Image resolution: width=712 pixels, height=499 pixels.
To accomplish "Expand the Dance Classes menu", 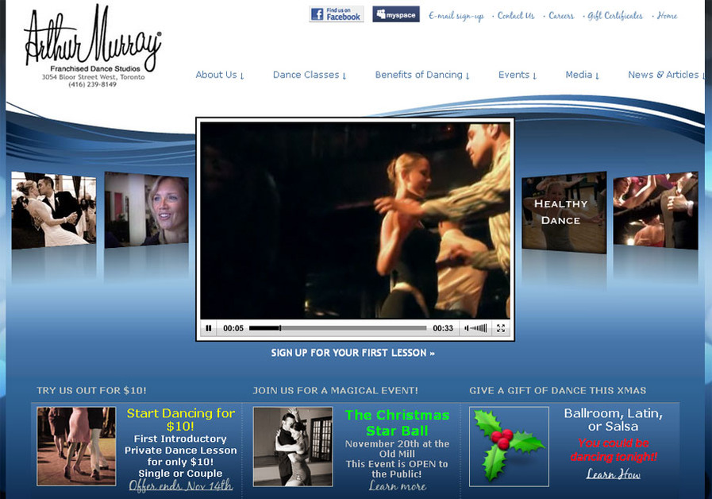I will [x=310, y=75].
